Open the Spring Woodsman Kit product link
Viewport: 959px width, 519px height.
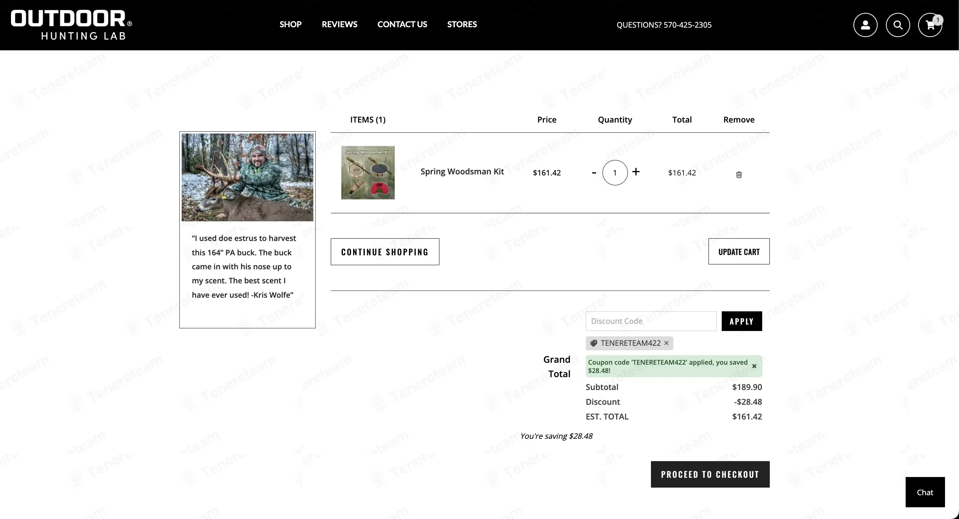click(462, 172)
